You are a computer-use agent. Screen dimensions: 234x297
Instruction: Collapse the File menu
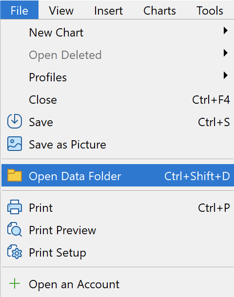point(19,10)
